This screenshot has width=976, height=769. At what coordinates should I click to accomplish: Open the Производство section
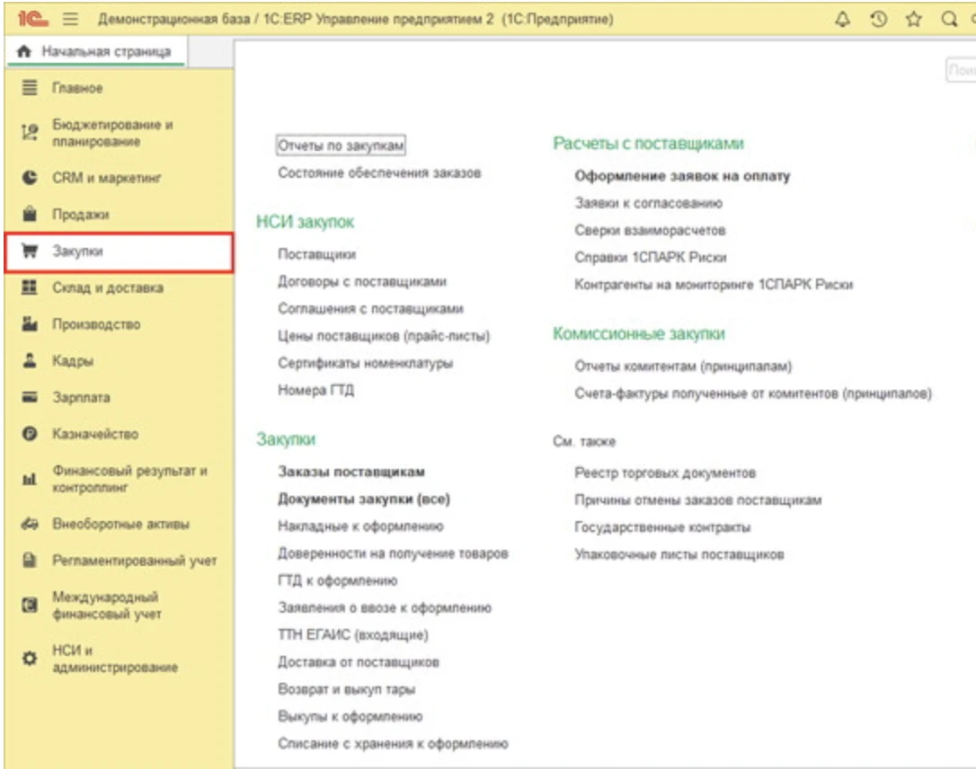(x=95, y=324)
